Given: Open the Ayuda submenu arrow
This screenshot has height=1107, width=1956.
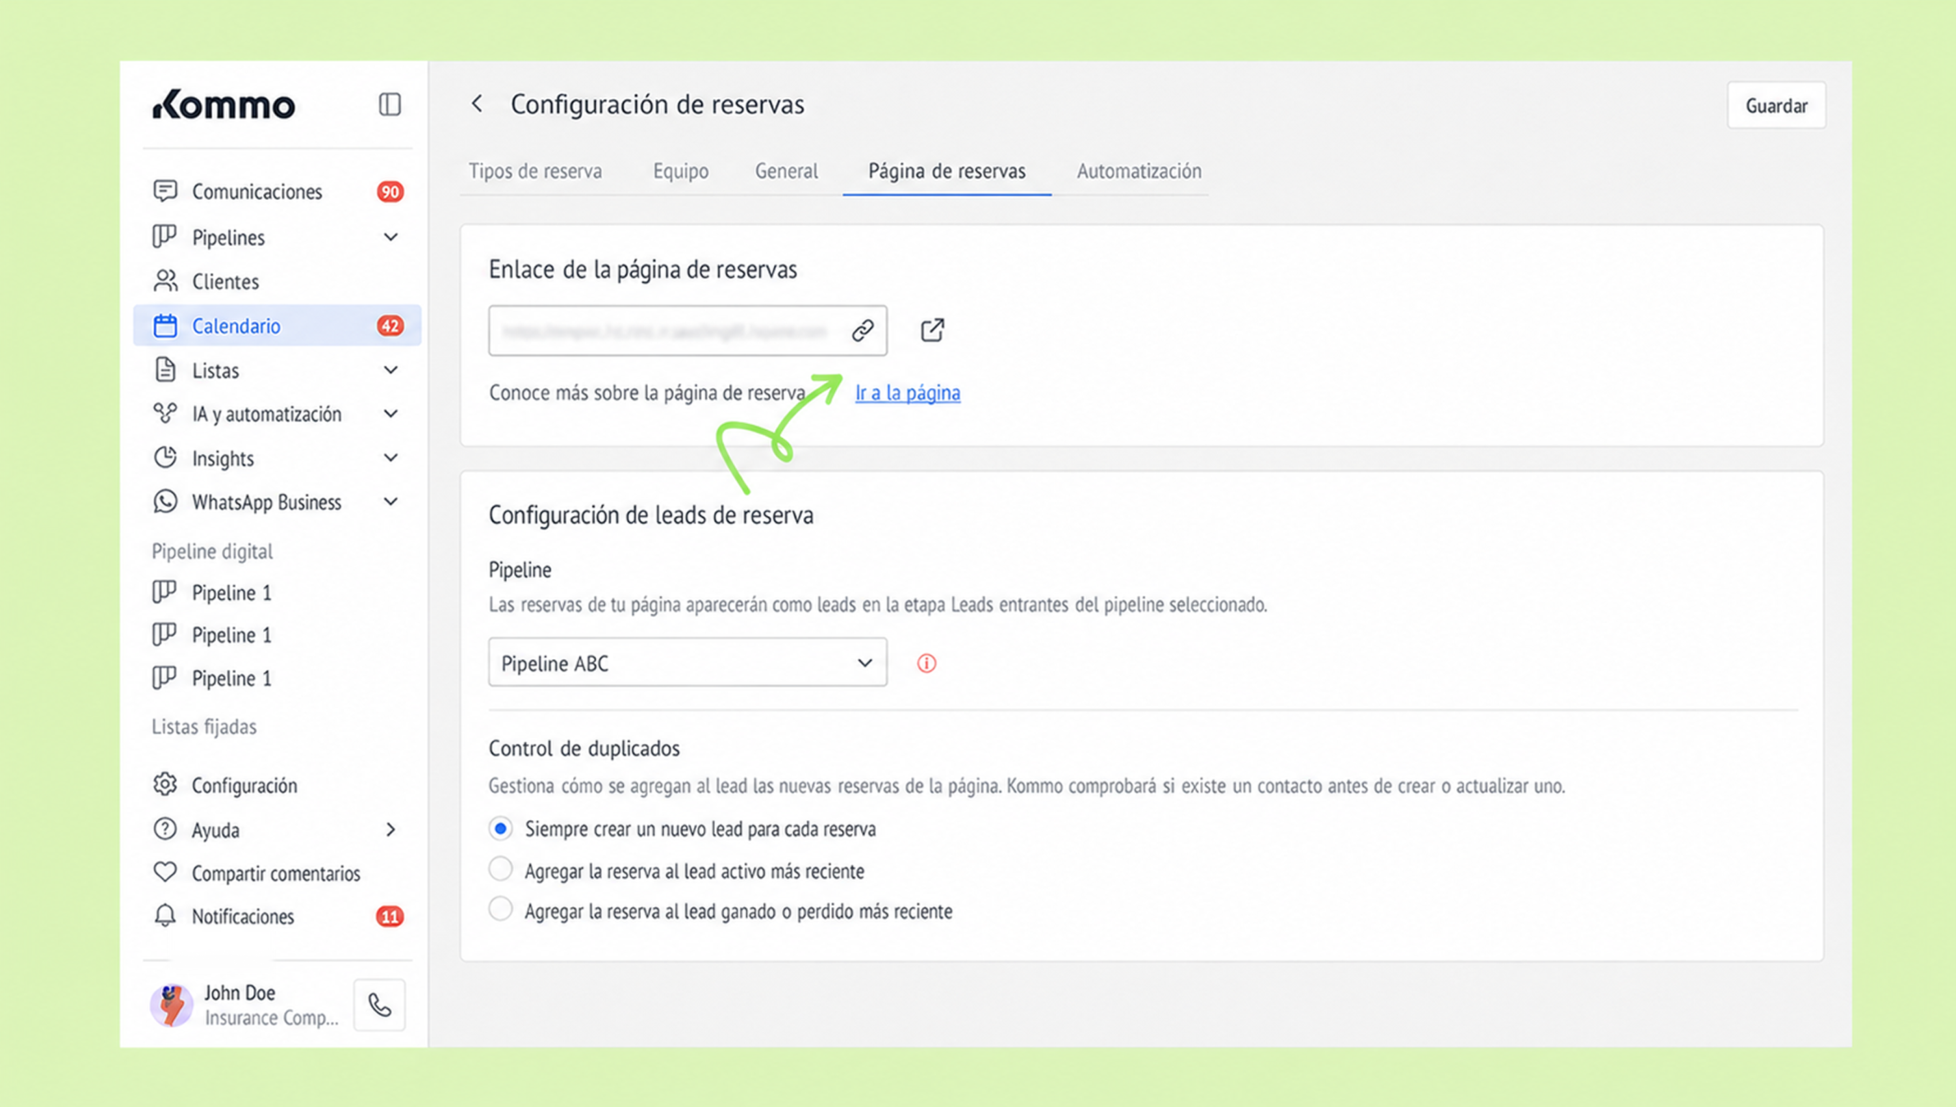Looking at the screenshot, I should (x=391, y=830).
